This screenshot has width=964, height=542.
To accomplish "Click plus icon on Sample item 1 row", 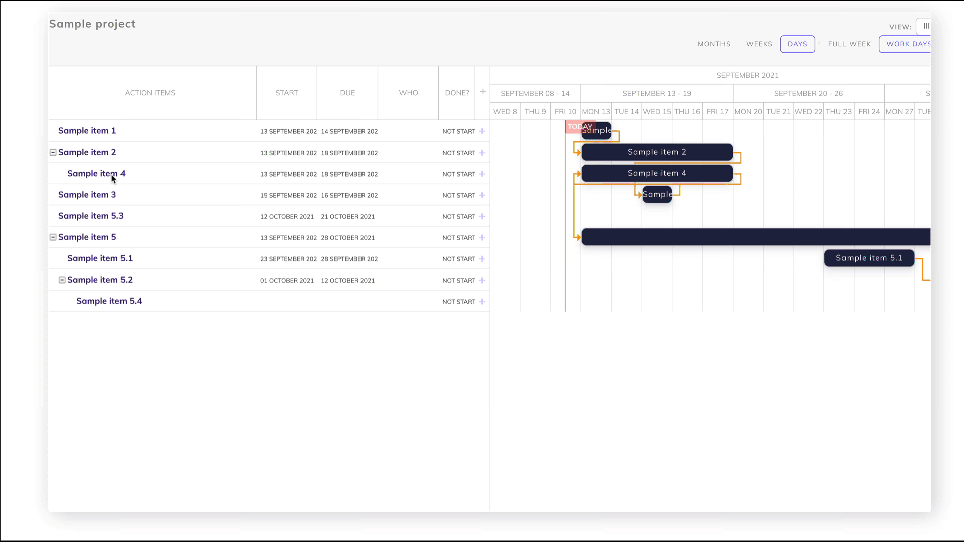I will [482, 131].
